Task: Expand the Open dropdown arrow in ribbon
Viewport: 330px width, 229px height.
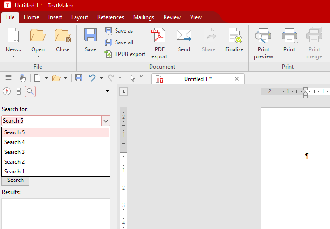Action: tap(38, 56)
